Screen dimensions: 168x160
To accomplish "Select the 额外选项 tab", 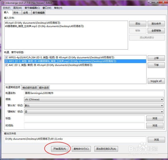I will (44, 88).
